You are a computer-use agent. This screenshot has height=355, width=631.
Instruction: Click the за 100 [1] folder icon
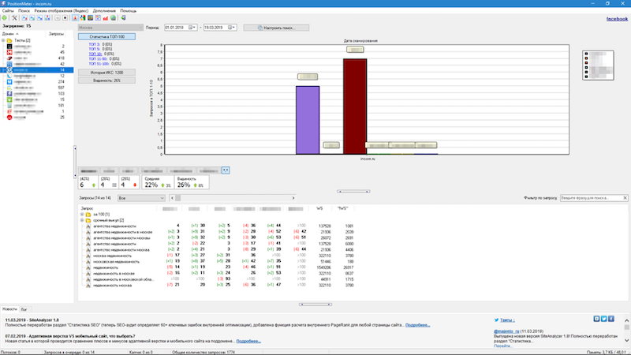pyautogui.click(x=88, y=215)
